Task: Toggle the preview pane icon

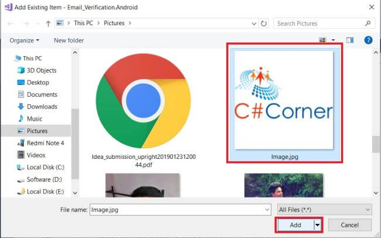Action: [350, 40]
